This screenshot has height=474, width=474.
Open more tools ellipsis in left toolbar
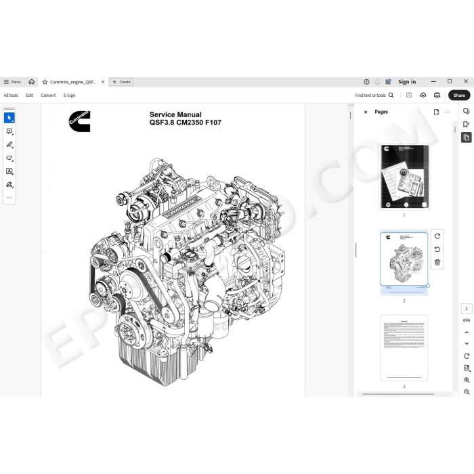9,198
